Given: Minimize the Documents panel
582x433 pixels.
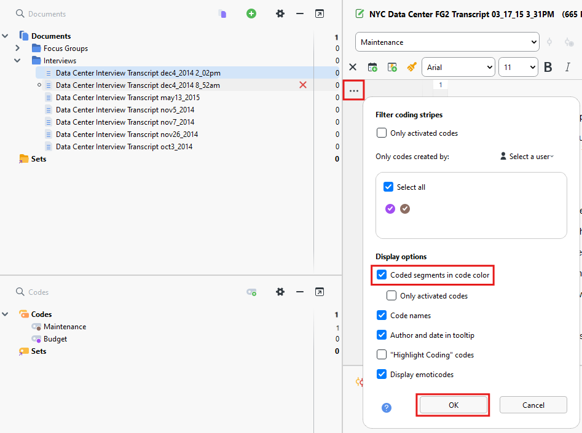Looking at the screenshot, I should click(x=300, y=14).
